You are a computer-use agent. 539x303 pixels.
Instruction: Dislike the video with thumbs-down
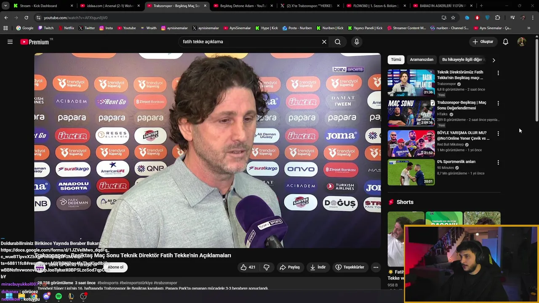(x=267, y=267)
